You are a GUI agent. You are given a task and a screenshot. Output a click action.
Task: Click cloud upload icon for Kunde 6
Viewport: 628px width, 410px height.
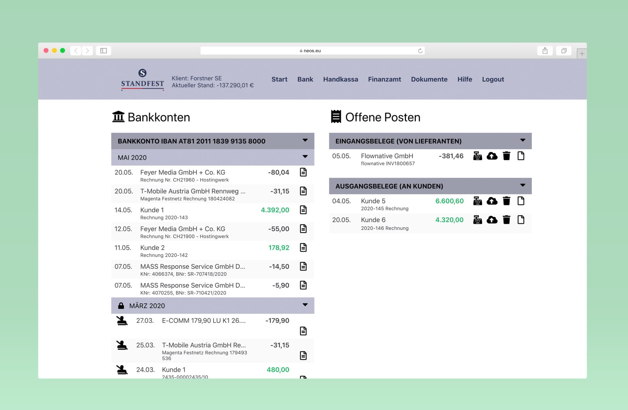492,220
